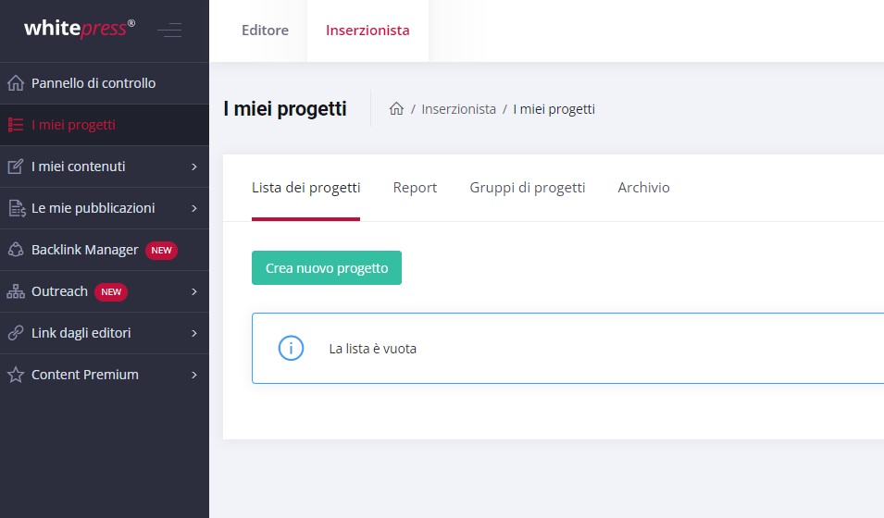The height and width of the screenshot is (518, 884).
Task: Expand the Link dagli editori submenu arrow
Action: (x=194, y=334)
